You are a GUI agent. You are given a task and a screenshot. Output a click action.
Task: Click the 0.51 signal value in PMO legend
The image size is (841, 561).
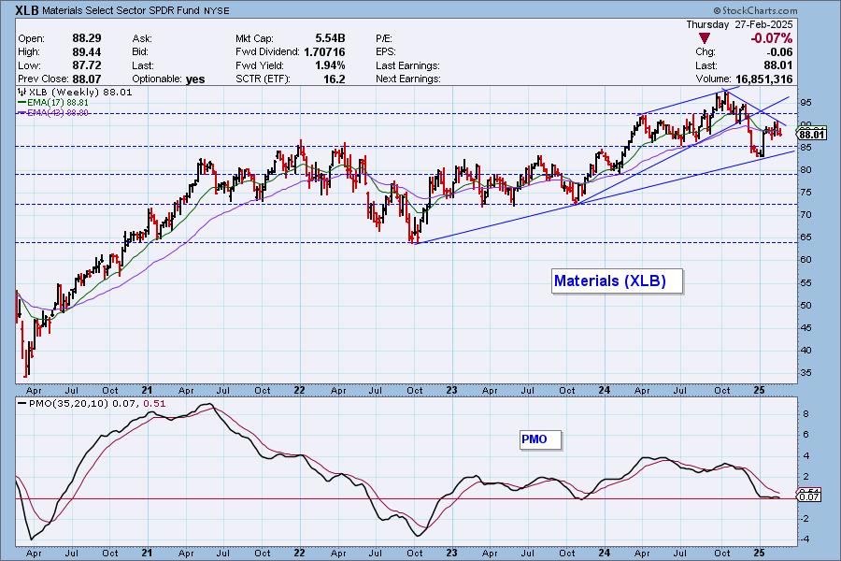(x=155, y=404)
